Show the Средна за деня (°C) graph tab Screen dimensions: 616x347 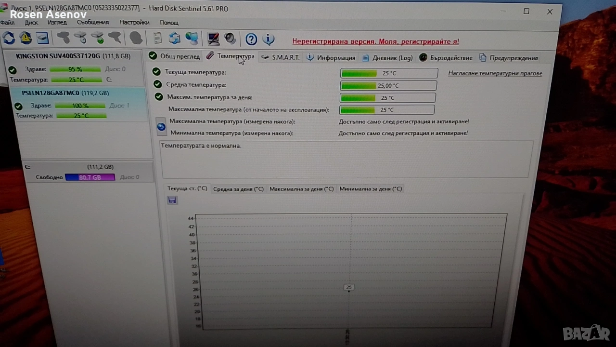tap(238, 189)
